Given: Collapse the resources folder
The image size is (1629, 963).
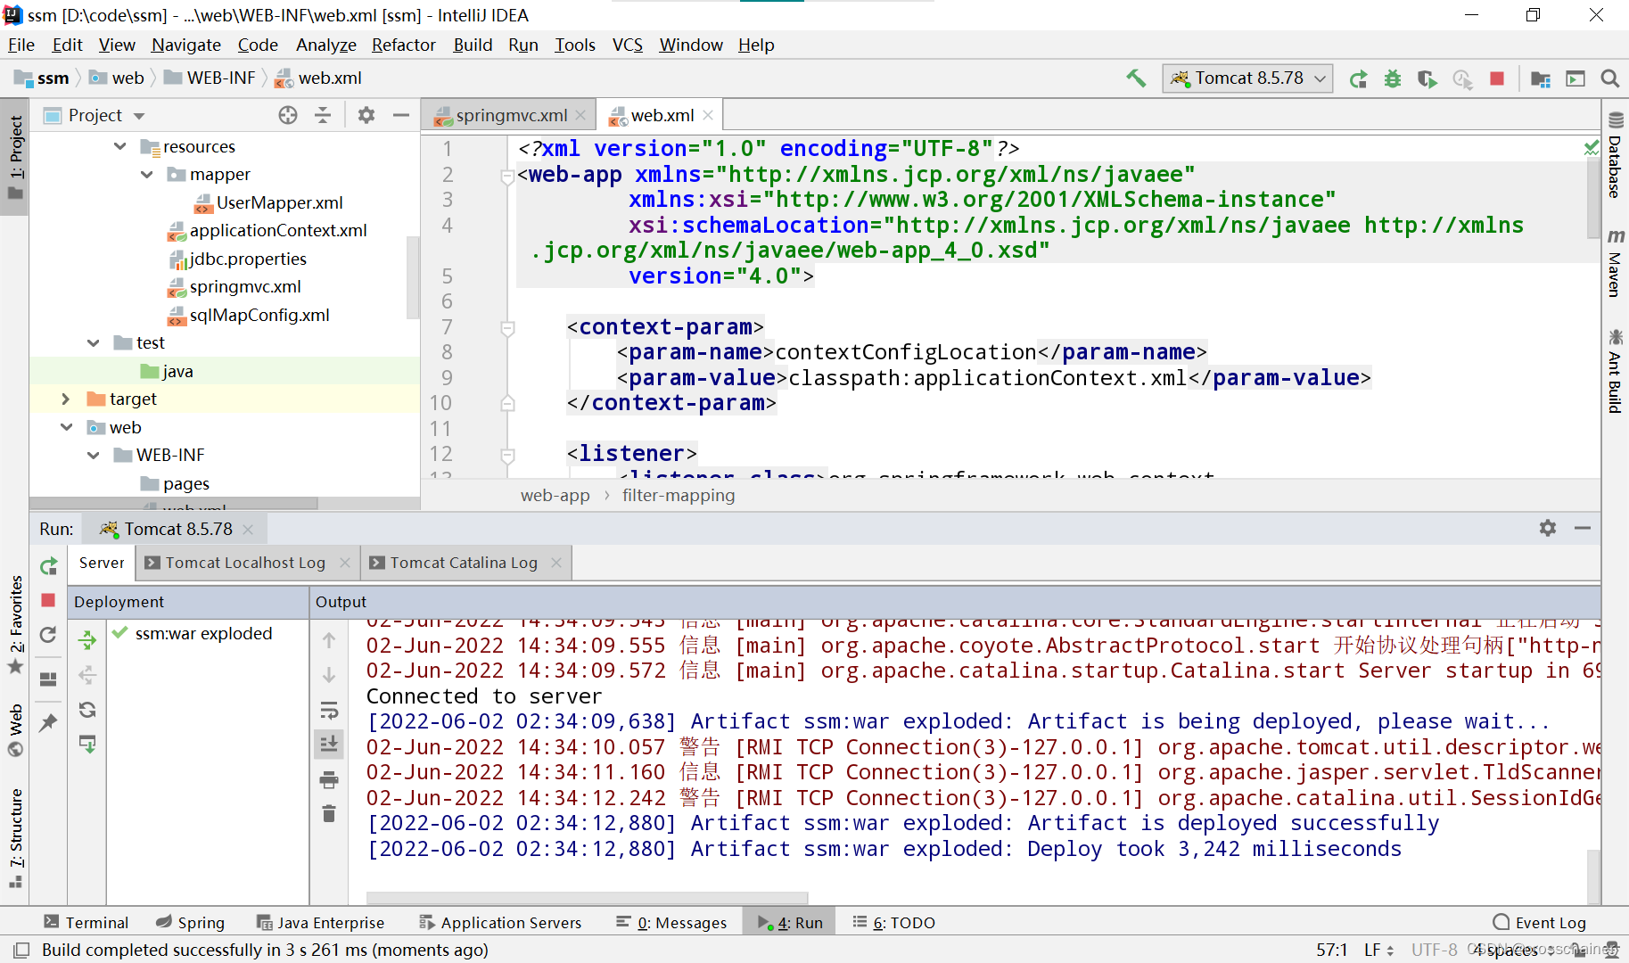Looking at the screenshot, I should (x=120, y=146).
